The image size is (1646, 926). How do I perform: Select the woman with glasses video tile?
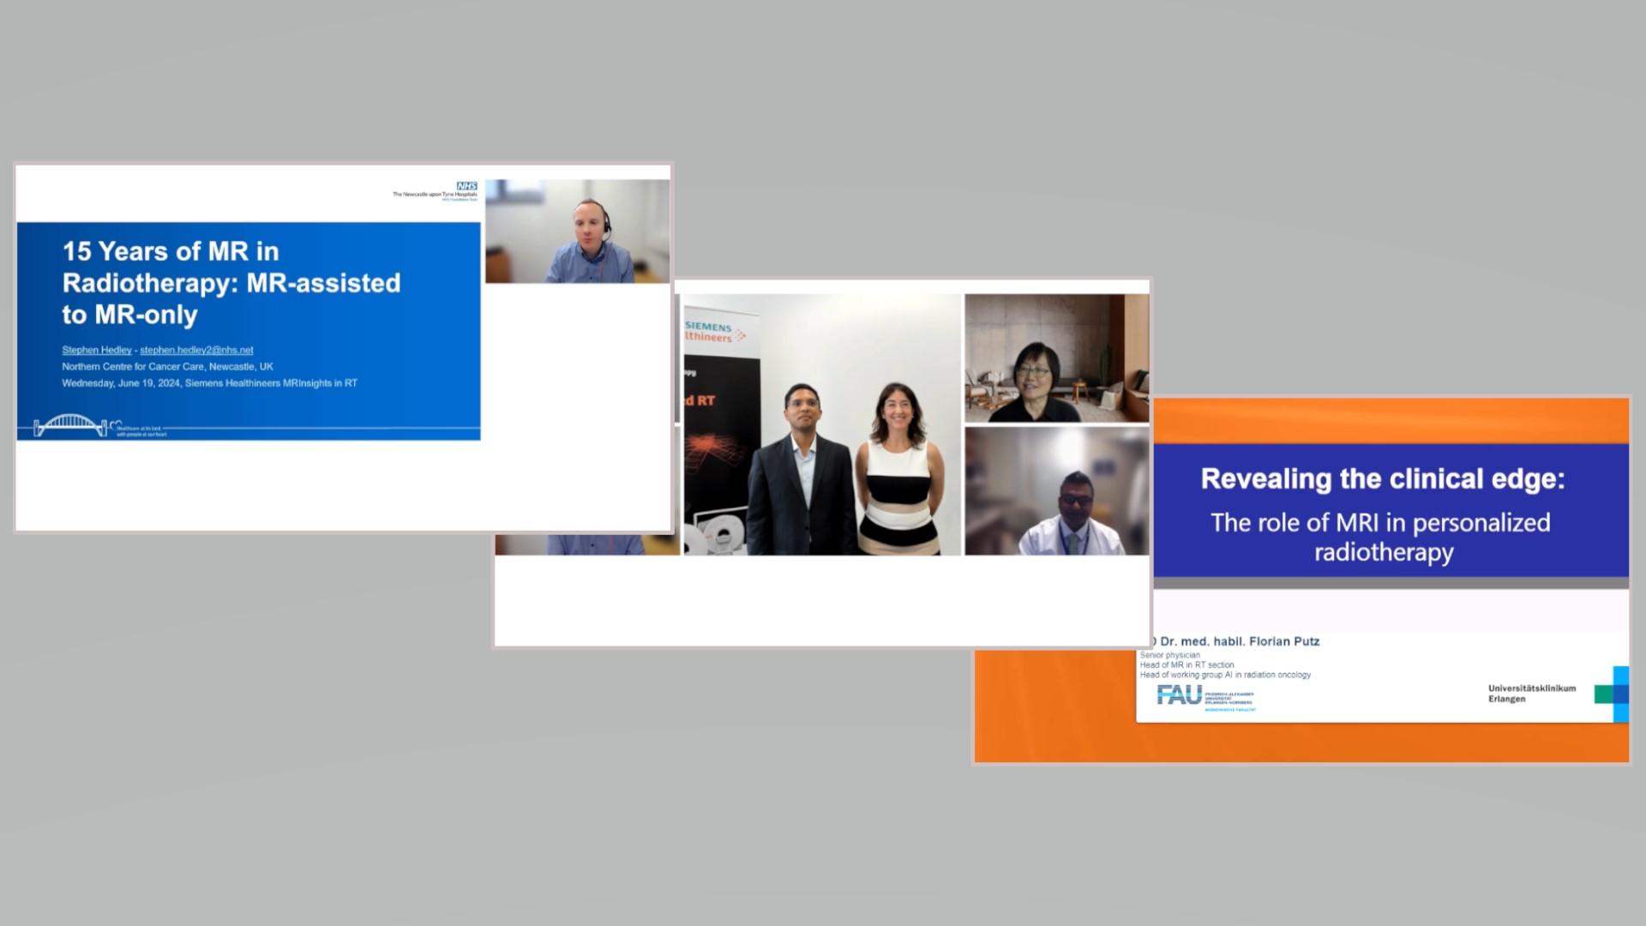click(1056, 358)
